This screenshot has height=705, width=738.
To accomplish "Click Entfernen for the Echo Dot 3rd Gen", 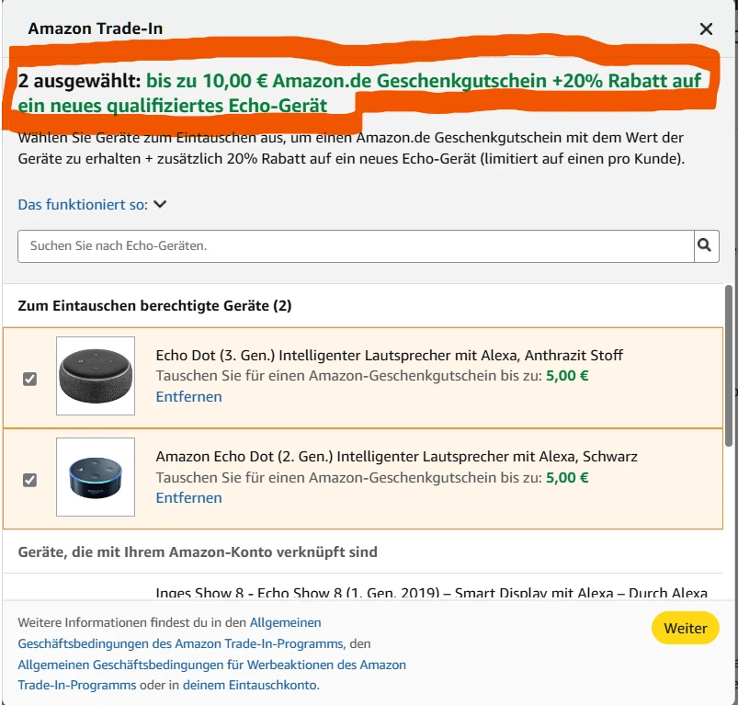I will pos(188,396).
